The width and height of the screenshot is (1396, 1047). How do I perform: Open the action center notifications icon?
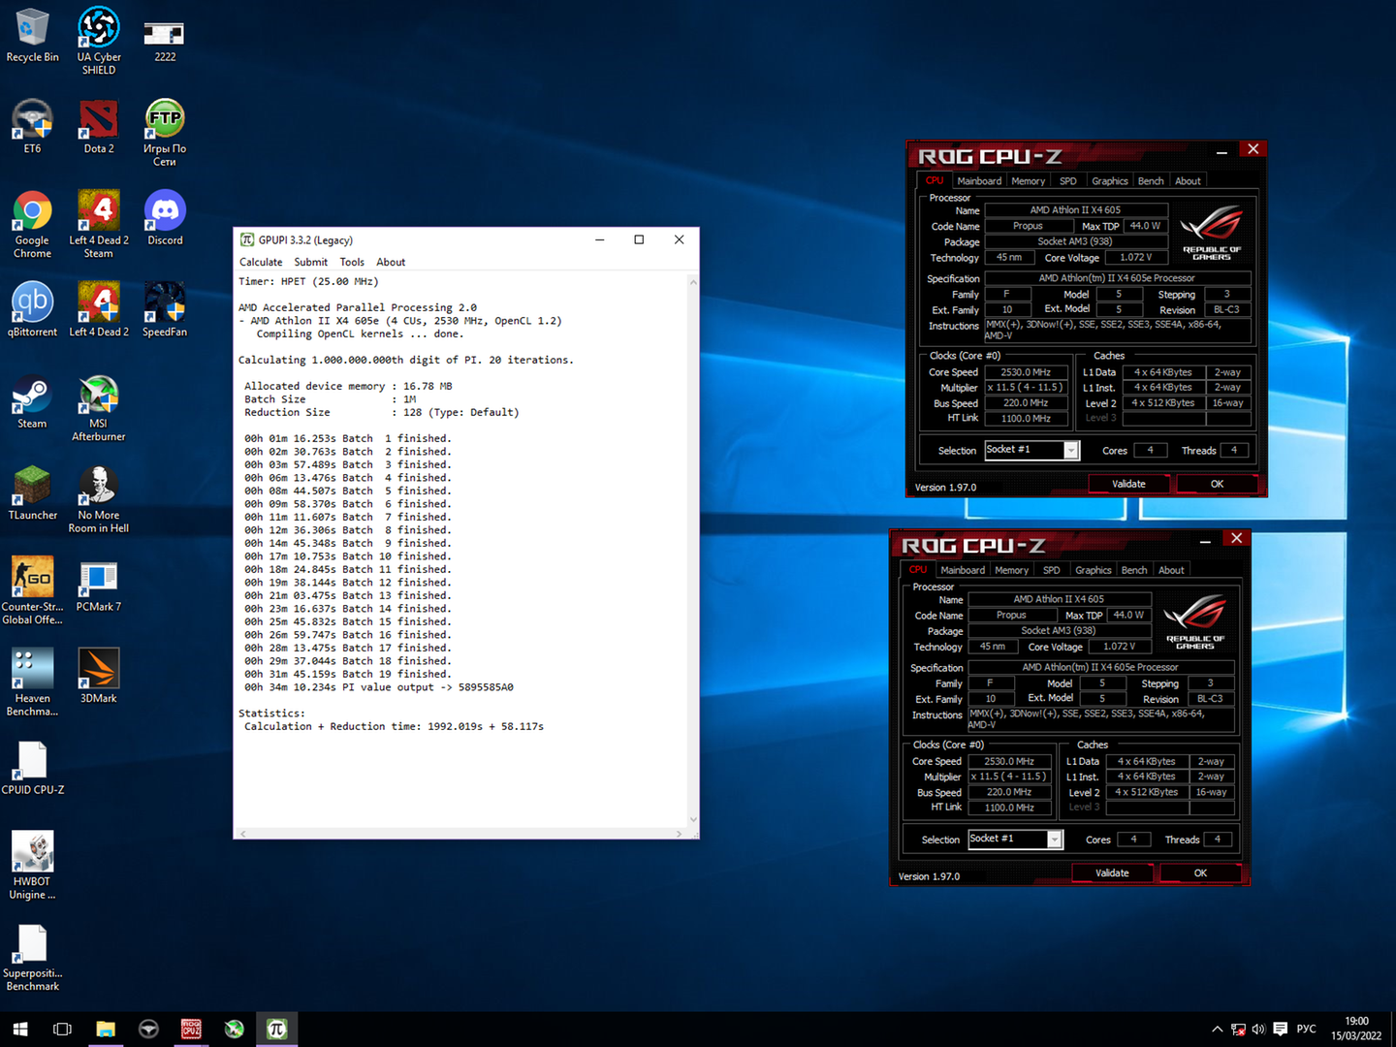[x=1280, y=1029]
